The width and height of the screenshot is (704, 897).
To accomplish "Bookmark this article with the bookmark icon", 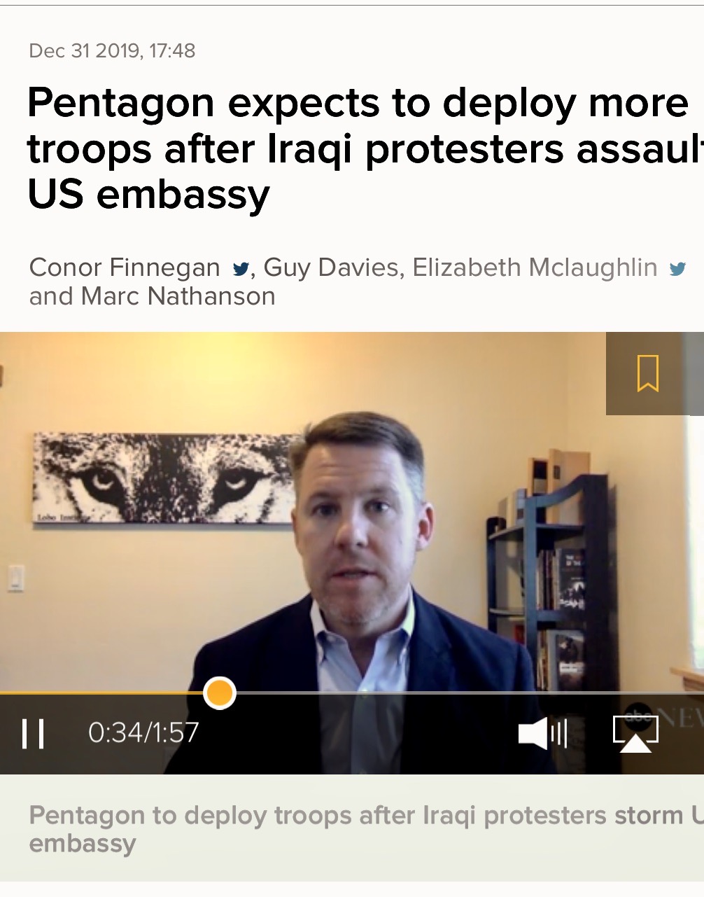I will 648,373.
